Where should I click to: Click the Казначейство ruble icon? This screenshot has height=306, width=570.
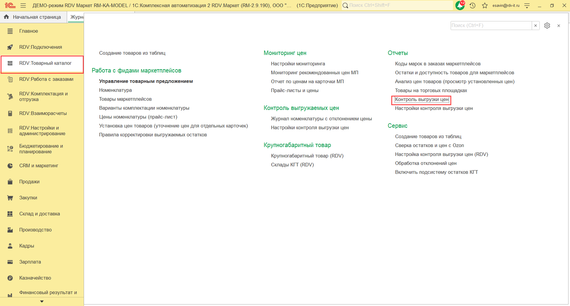coord(10,278)
